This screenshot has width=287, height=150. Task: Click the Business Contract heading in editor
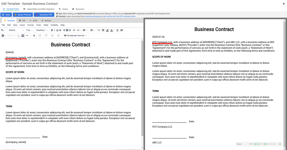point(71,45)
